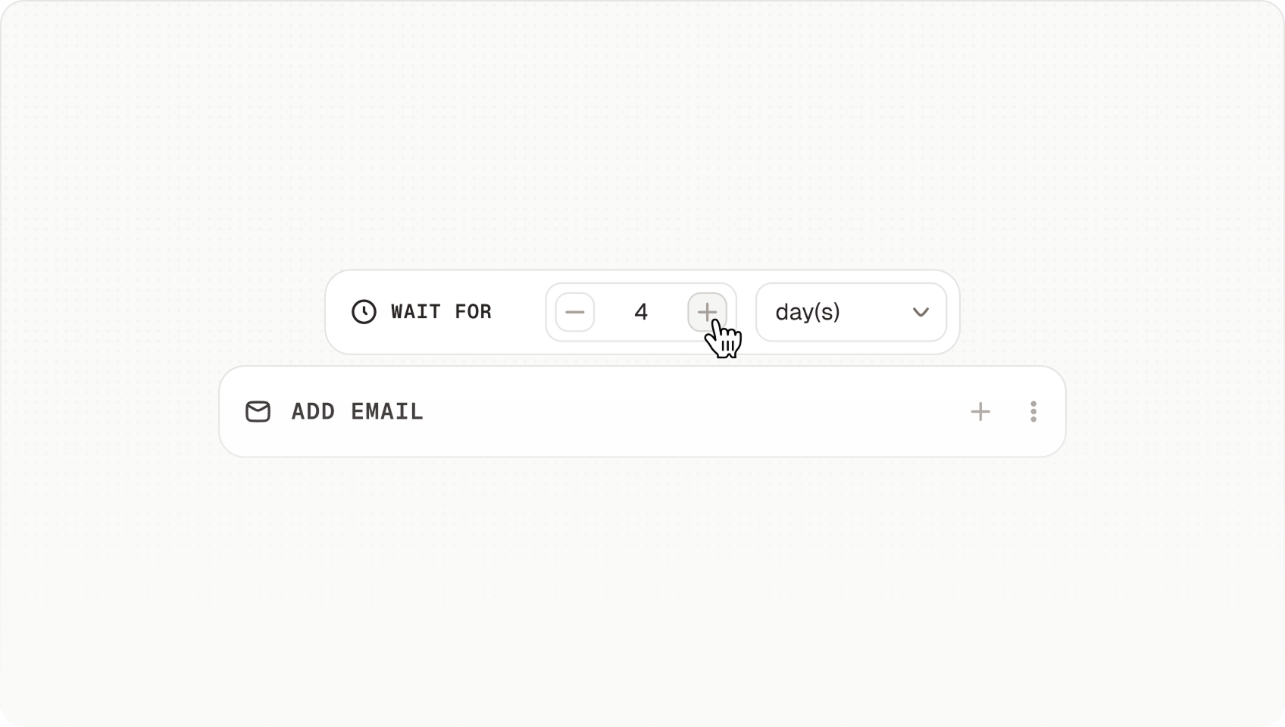Click the clock icon beside WAIT FOR

click(x=364, y=312)
